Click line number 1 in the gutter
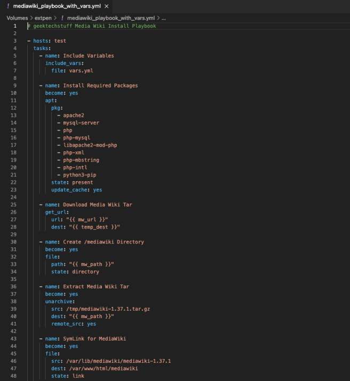This screenshot has height=381, width=350. tap(15, 26)
